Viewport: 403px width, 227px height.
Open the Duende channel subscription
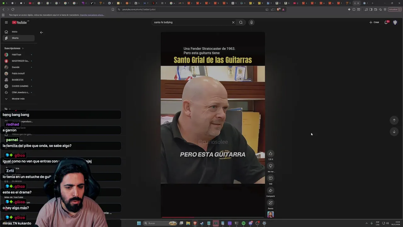coord(18,67)
